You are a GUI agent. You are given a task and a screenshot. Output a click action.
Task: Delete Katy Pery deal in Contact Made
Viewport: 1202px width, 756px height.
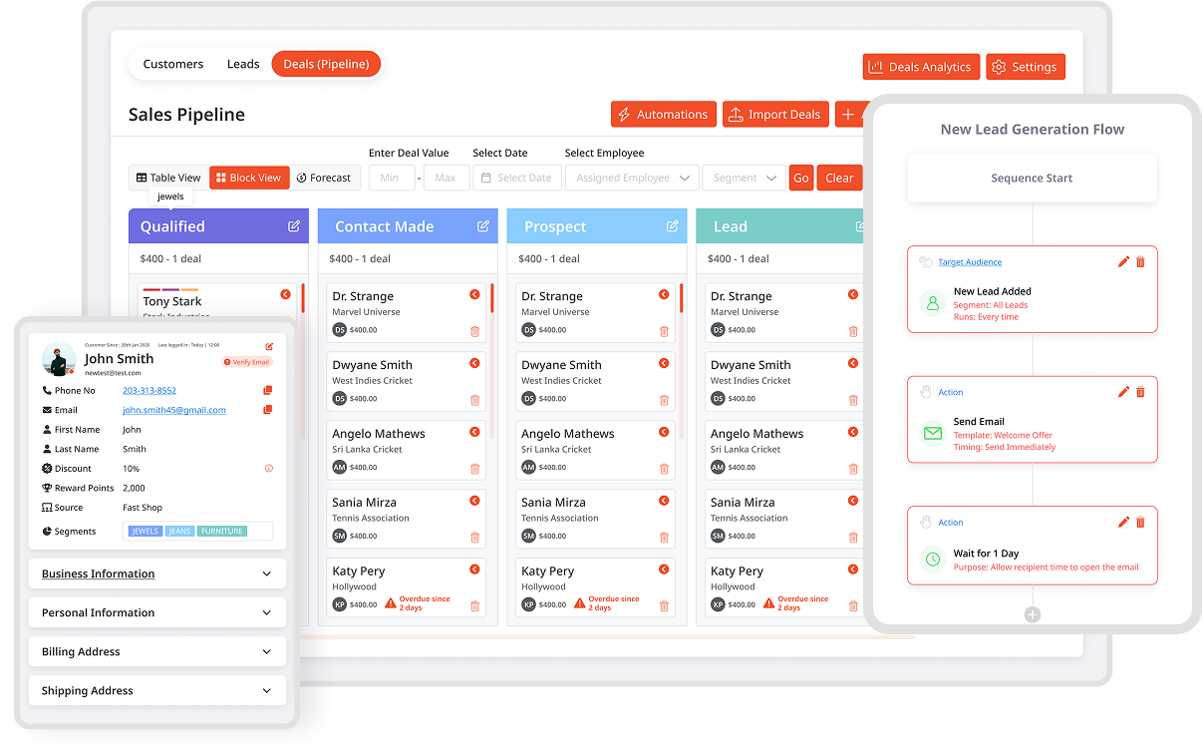pos(474,606)
